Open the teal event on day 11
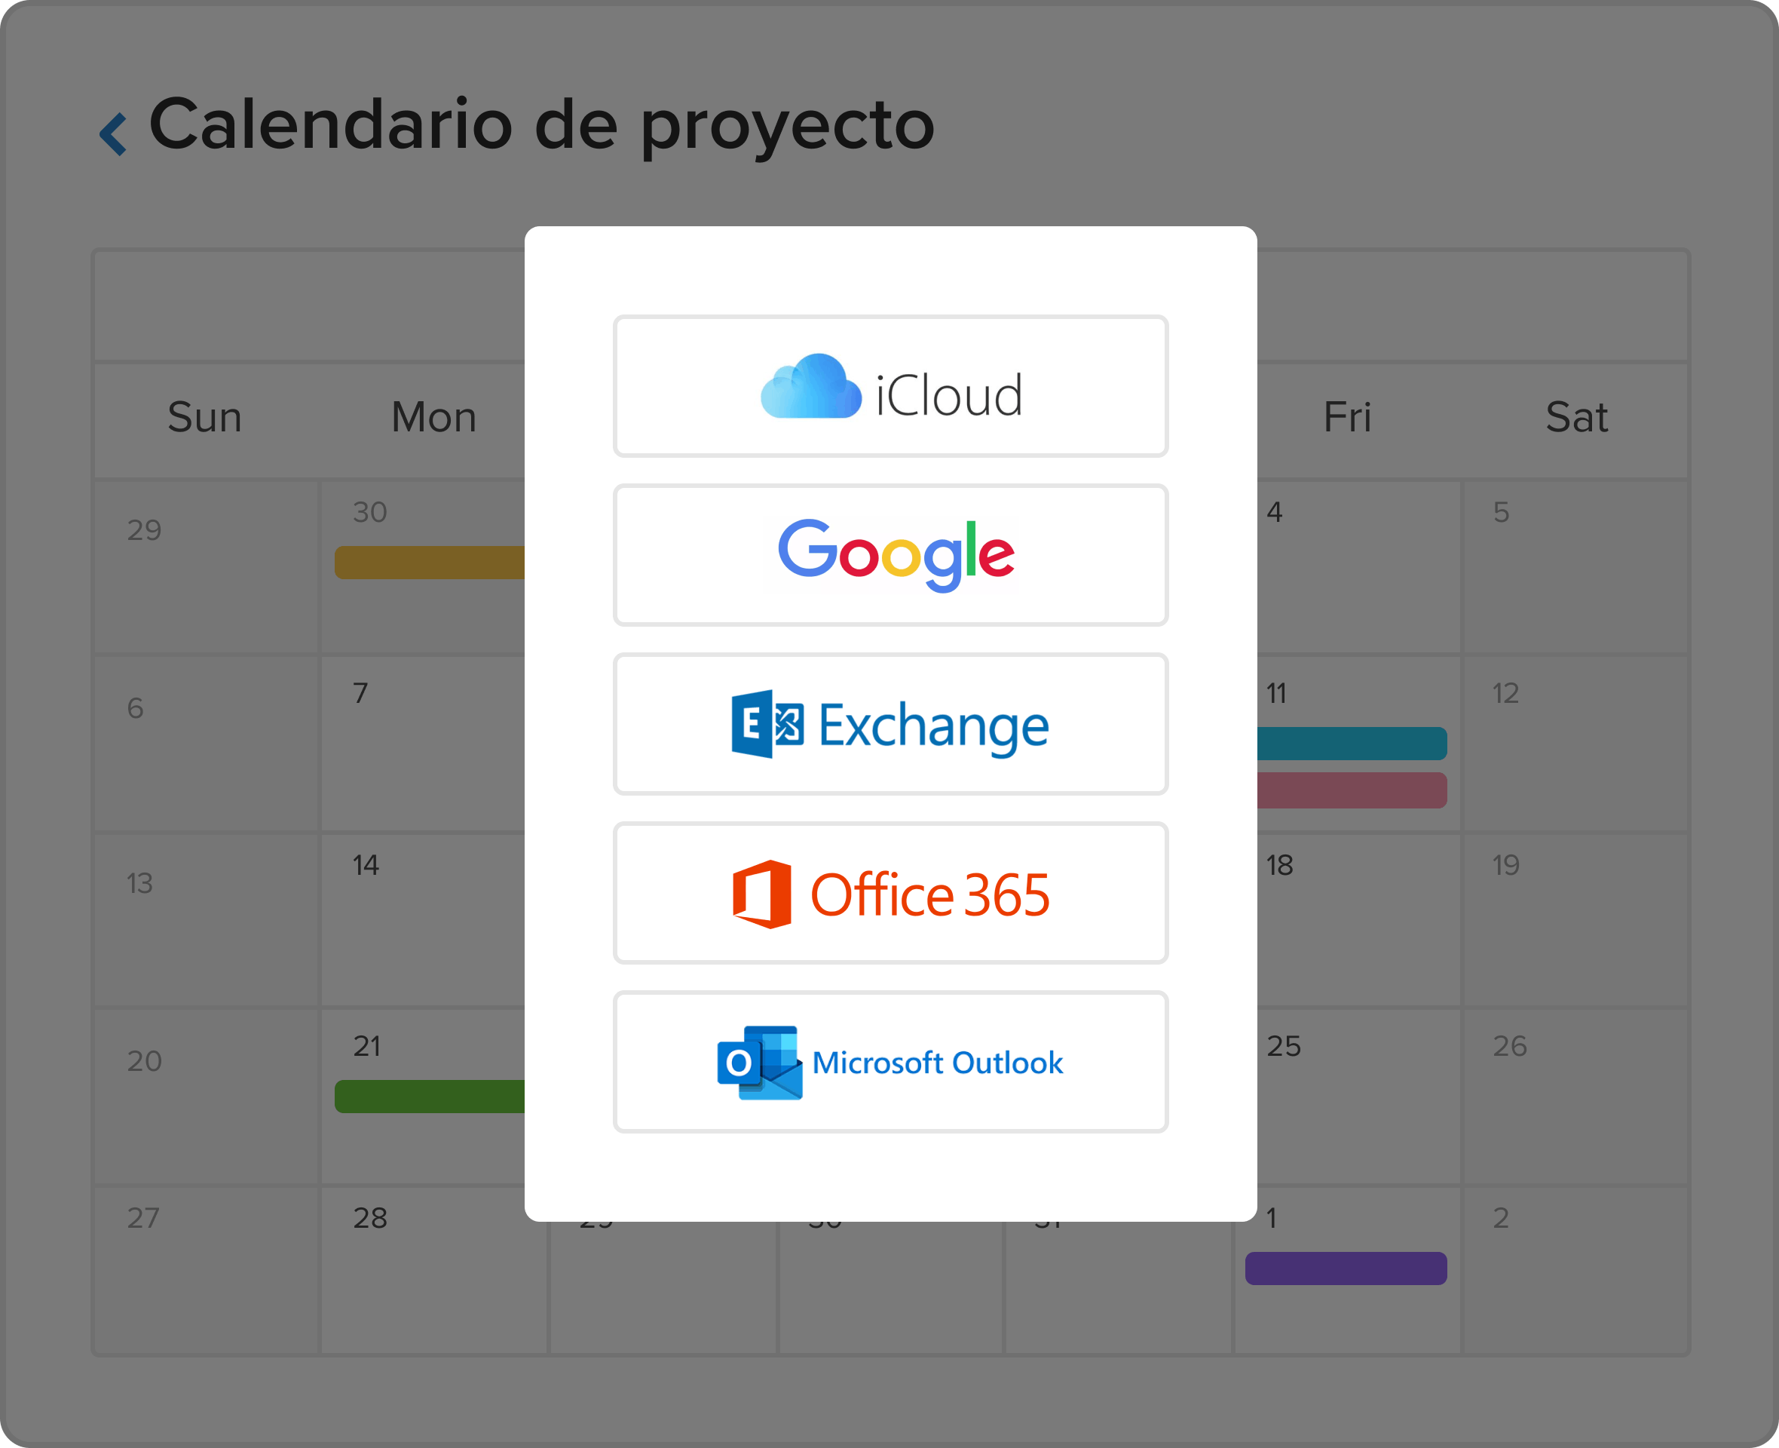 coord(1352,743)
